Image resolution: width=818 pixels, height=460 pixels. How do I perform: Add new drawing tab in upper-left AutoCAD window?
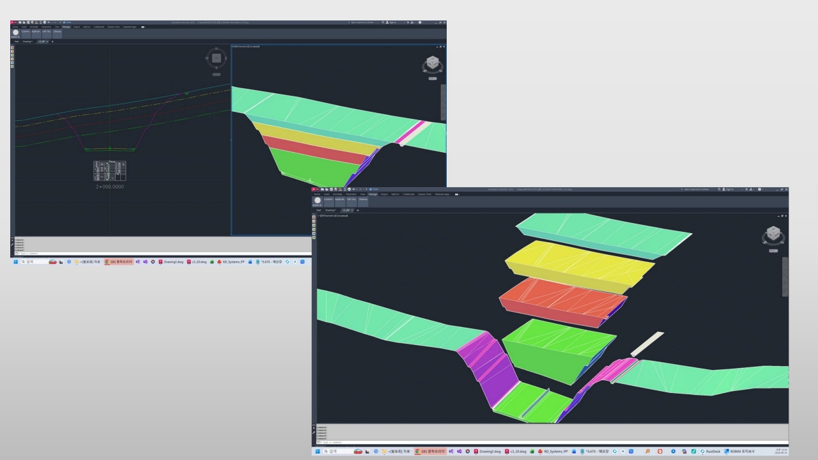pos(52,42)
